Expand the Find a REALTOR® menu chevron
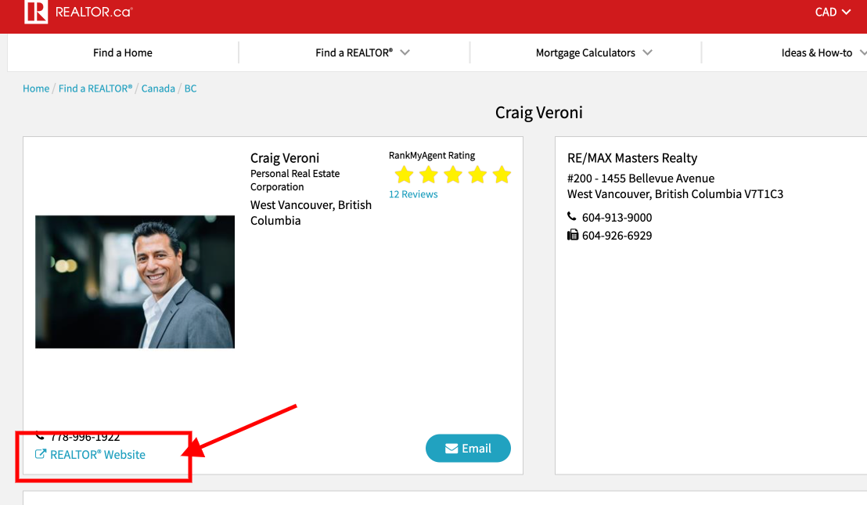This screenshot has width=867, height=505. click(x=405, y=52)
